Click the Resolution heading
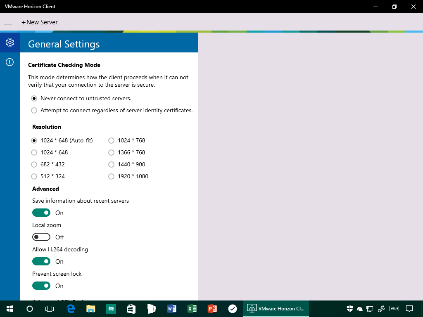The height and width of the screenshot is (317, 423). click(x=47, y=127)
